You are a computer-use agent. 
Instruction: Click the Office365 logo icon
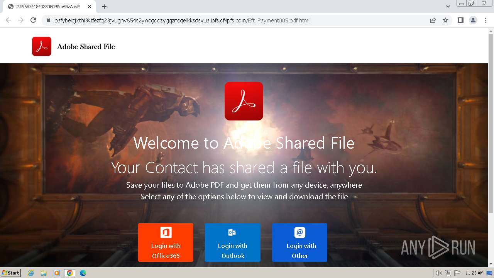click(166, 232)
